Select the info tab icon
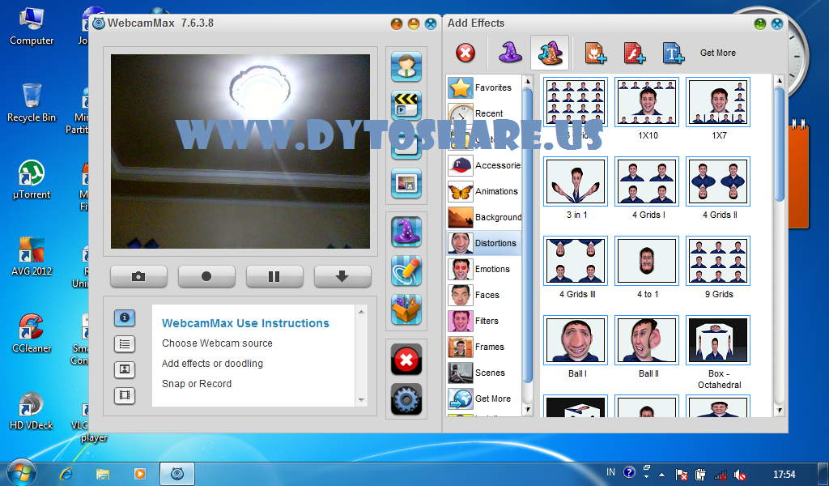829x486 pixels. [125, 318]
